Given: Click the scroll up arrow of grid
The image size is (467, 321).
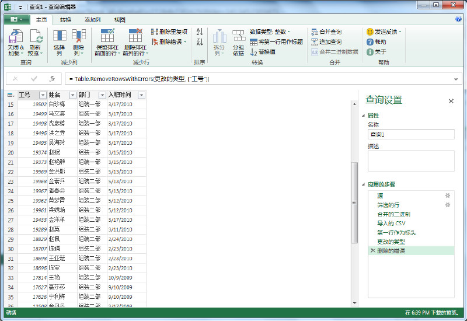Looking at the screenshot, I should 354,104.
